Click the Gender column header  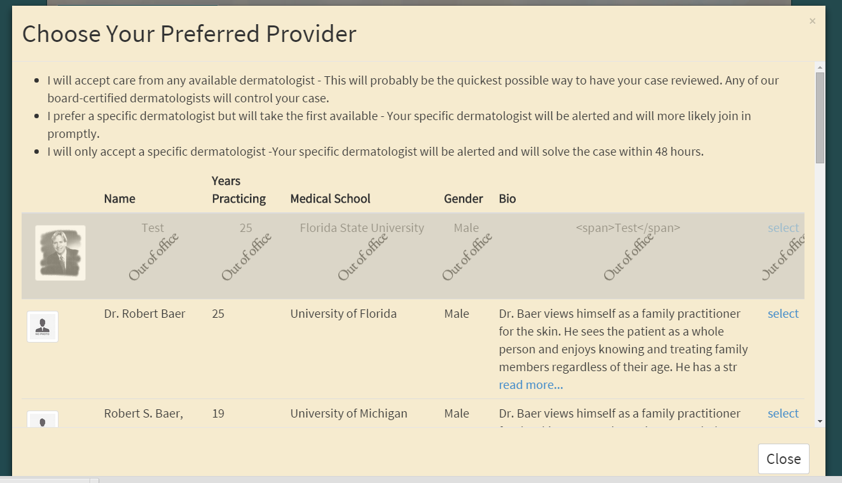463,199
